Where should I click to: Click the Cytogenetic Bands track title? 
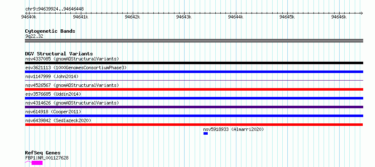(x=50, y=31)
